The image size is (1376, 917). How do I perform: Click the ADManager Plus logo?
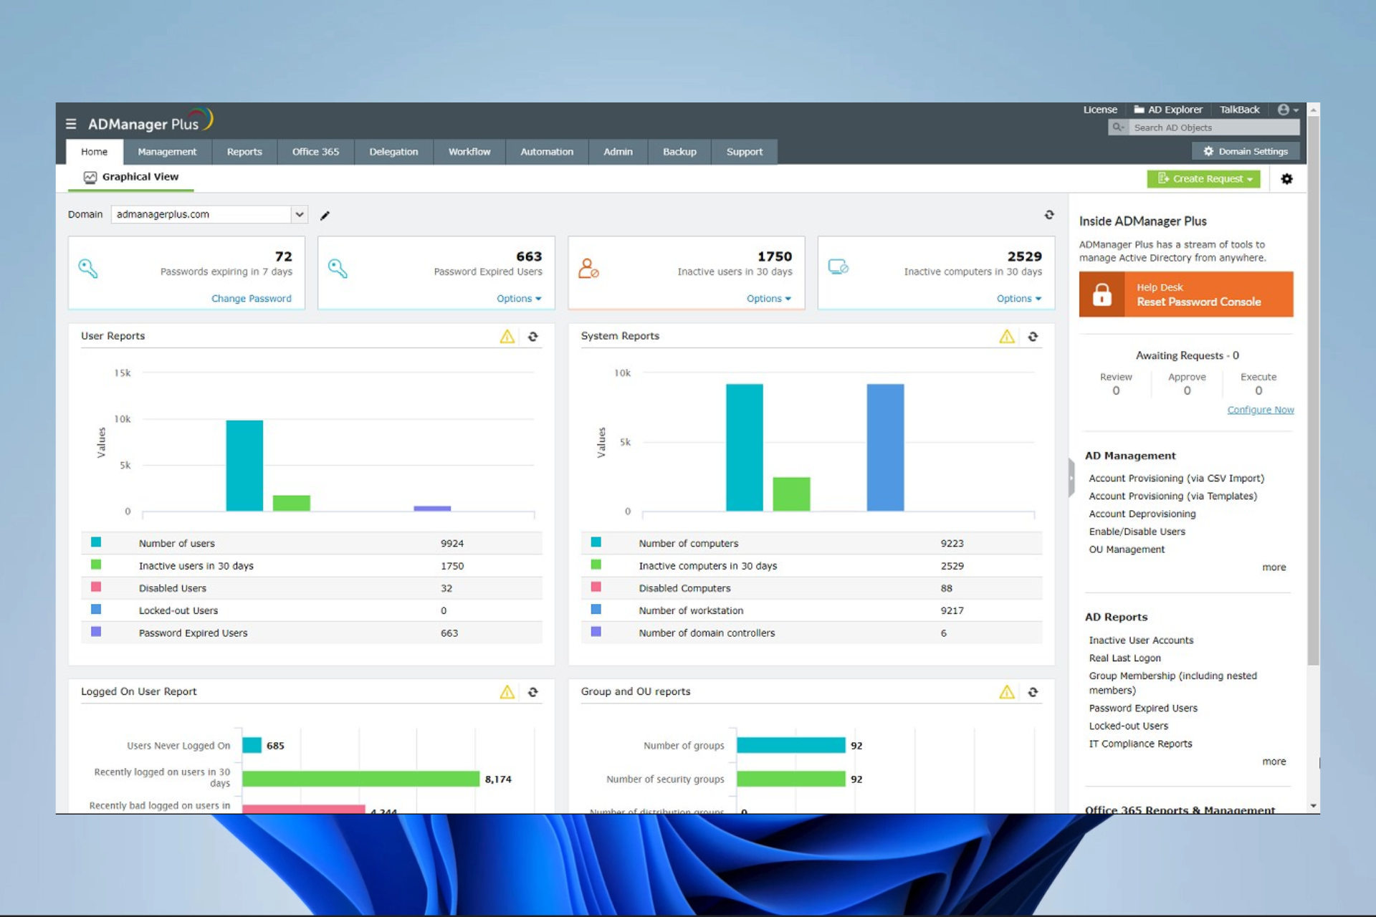tap(150, 121)
